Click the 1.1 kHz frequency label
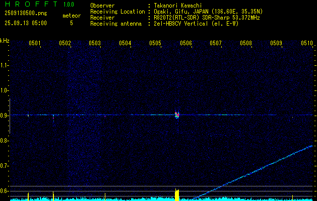 click(x=4, y=65)
